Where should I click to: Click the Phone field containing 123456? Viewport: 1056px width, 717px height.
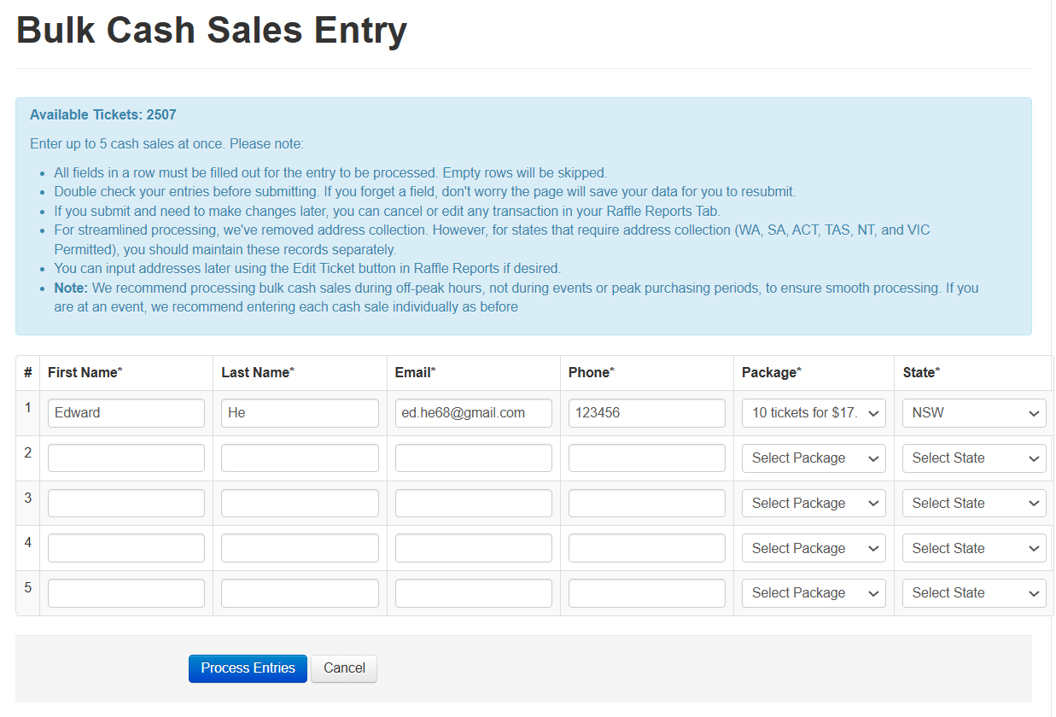[646, 412]
